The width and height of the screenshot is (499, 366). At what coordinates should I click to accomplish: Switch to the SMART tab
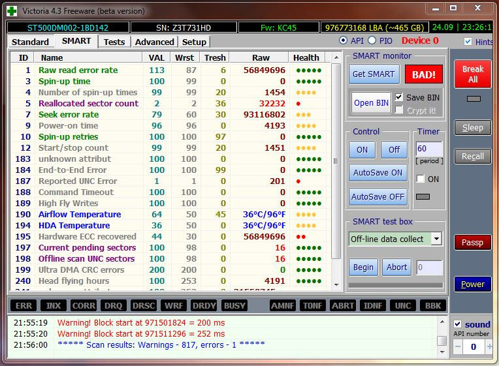[76, 41]
